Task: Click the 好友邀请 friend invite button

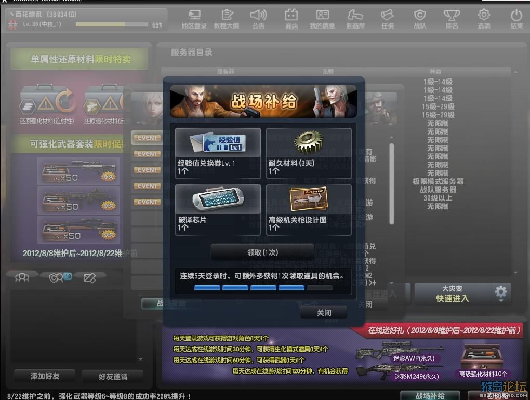Action: pos(113,376)
